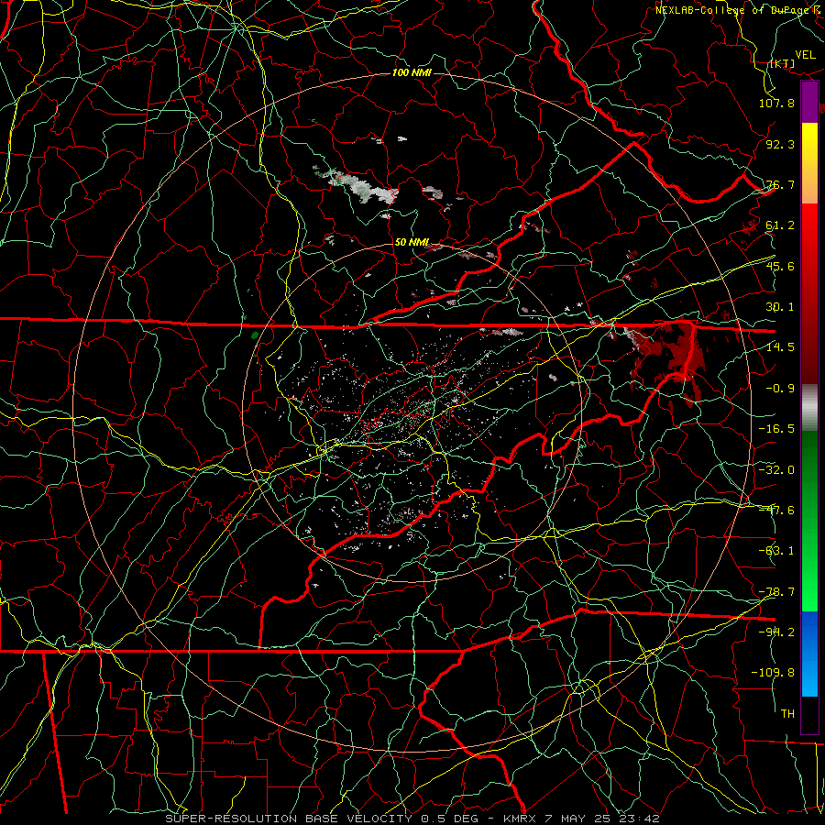Image resolution: width=825 pixels, height=825 pixels.
Task: Click the 14.5 velocity scale value
Action: tap(780, 347)
